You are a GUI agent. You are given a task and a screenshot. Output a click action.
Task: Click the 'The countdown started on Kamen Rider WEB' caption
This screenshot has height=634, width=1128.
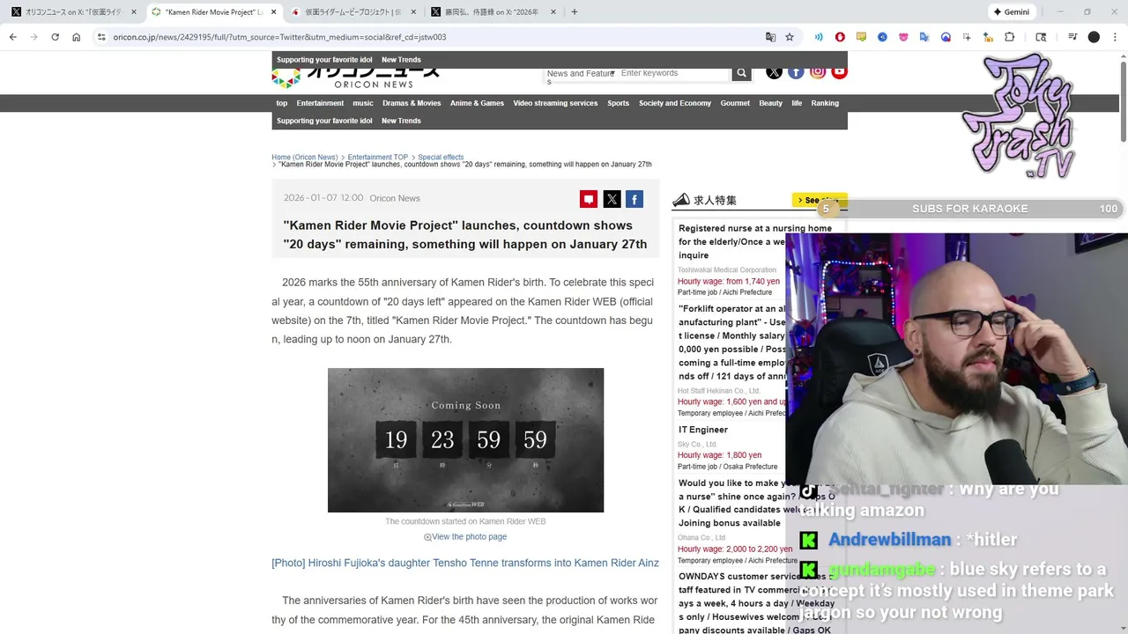click(x=465, y=521)
